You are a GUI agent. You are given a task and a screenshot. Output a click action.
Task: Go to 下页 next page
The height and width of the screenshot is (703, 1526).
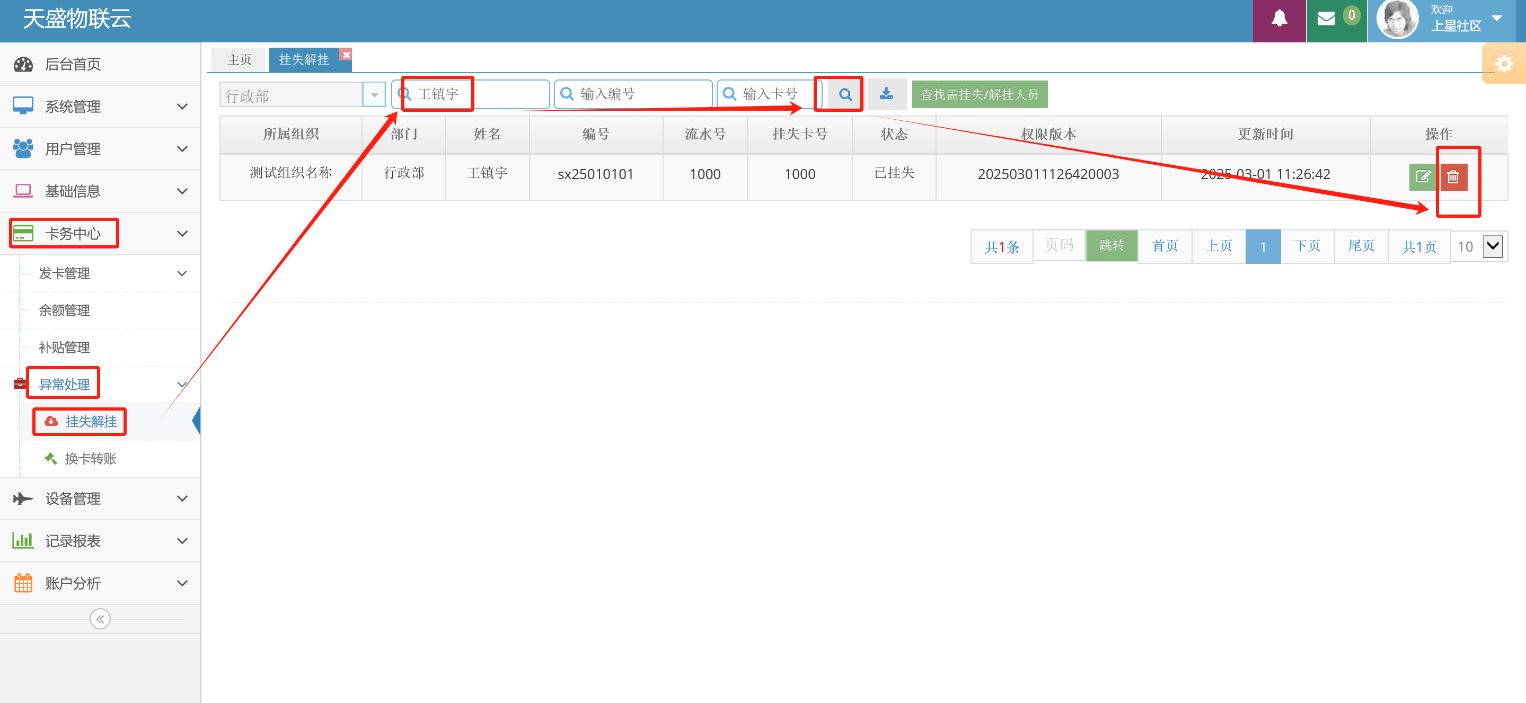(1307, 246)
